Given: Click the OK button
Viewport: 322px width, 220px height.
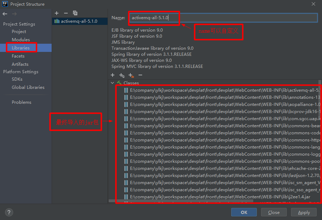Looking at the screenshot, I should pos(244,213).
